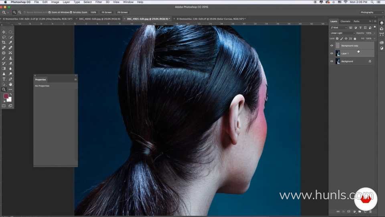Open the Fill slider dropdown
This screenshot has width=385, height=217.
(x=374, y=39)
